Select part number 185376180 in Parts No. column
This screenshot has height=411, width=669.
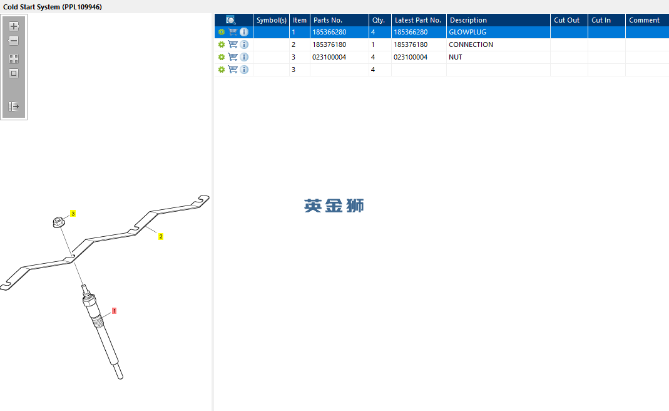click(x=329, y=44)
